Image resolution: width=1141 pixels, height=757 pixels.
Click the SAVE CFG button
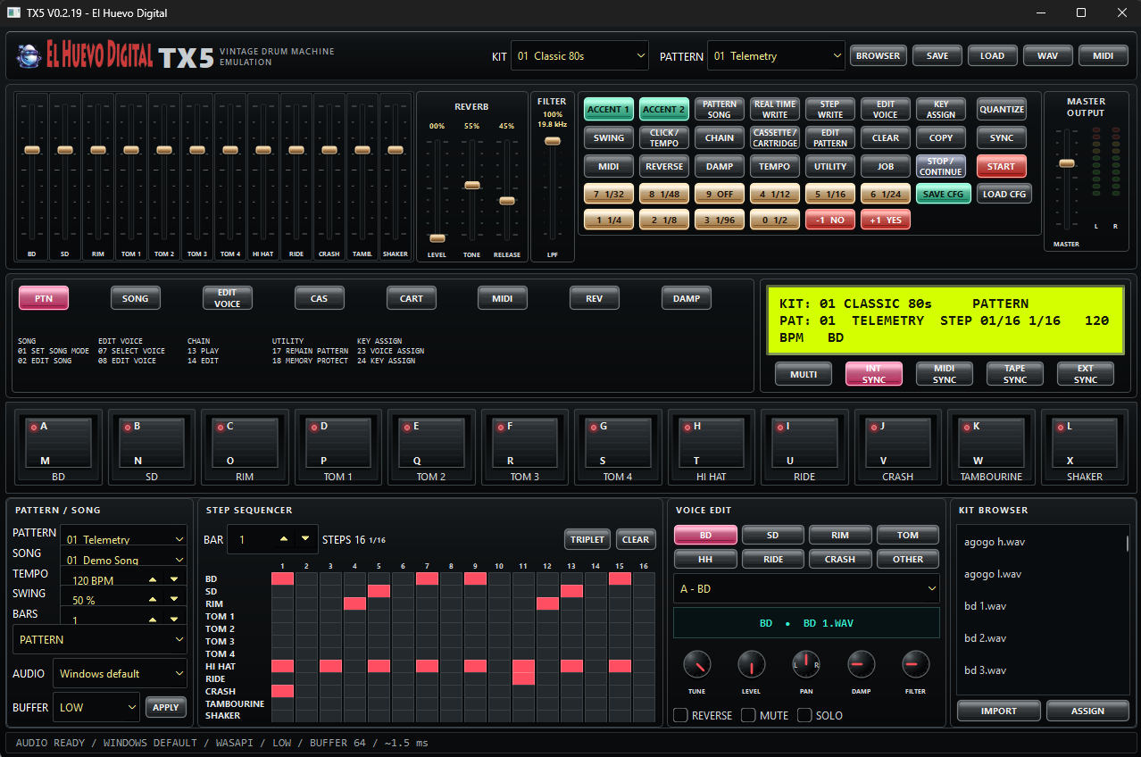pos(945,194)
